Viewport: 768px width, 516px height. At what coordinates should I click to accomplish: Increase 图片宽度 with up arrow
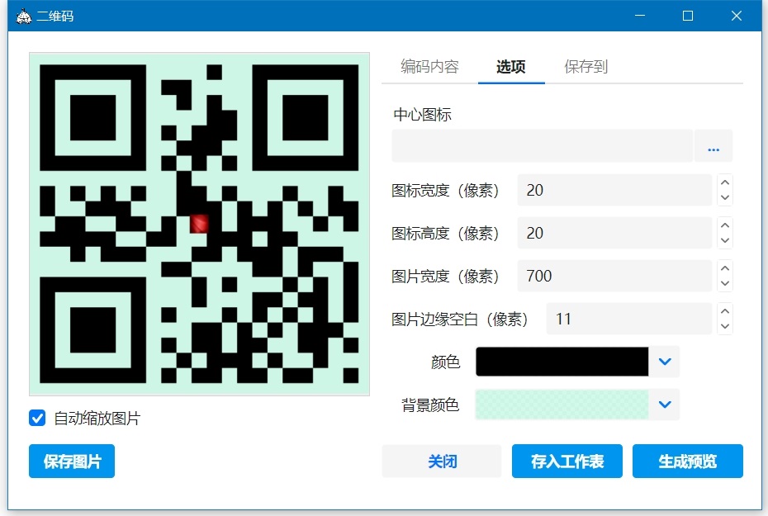pyautogui.click(x=725, y=268)
